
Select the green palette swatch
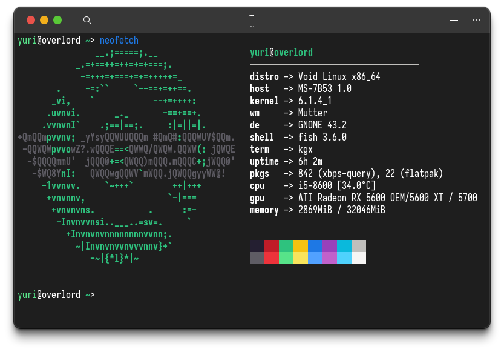[286, 245]
